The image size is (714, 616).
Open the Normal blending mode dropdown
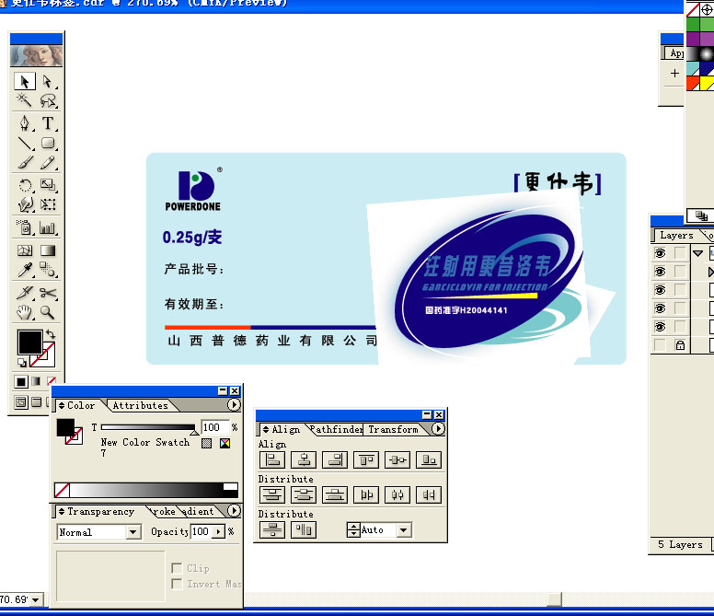[x=133, y=531]
